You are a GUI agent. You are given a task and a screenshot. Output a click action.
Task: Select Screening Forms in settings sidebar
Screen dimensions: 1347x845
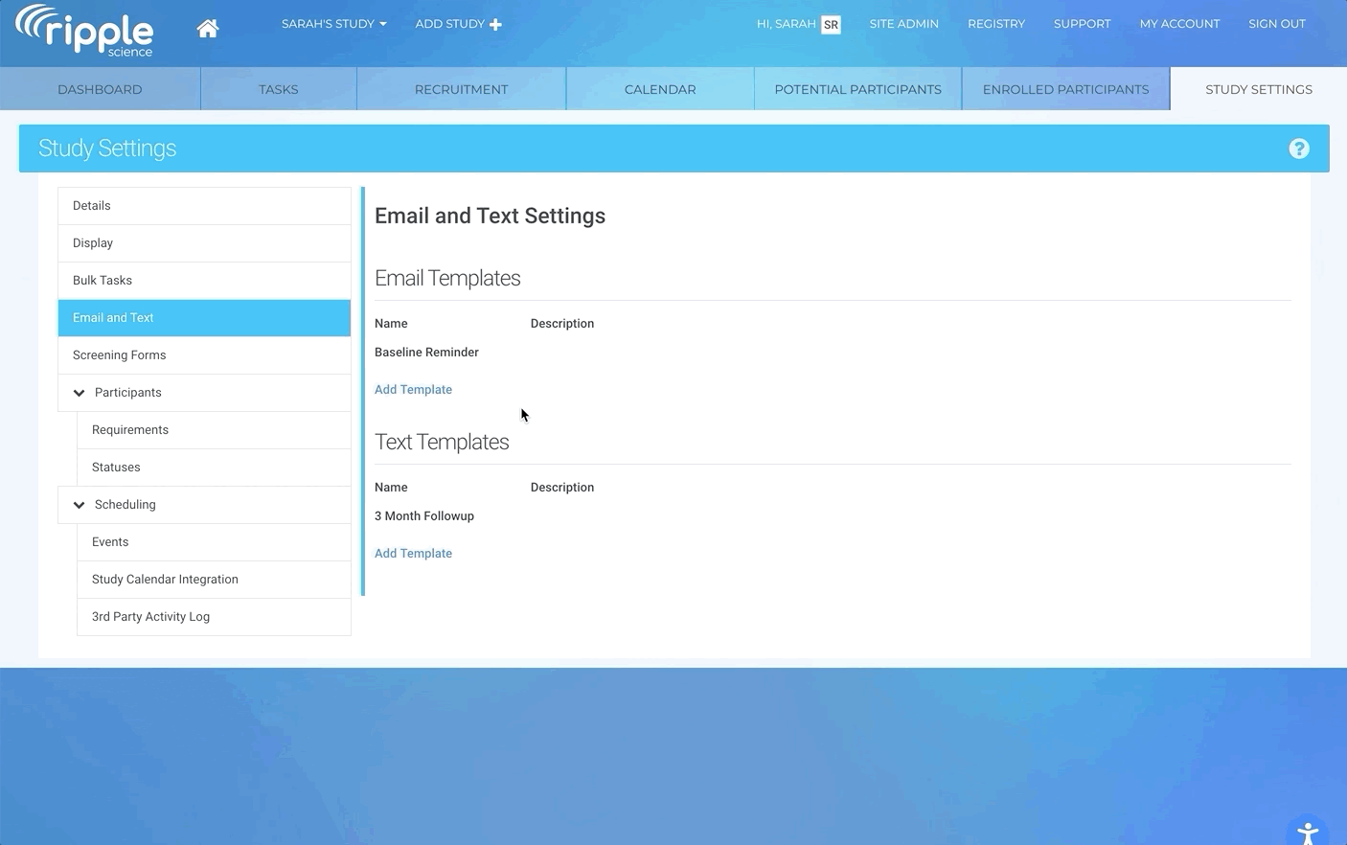tap(120, 355)
